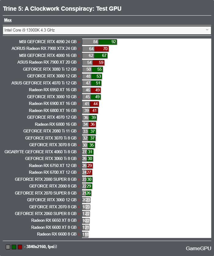Screen dimensions: 214x256
Task: Click the Radeon RX 6950 XT 16 GB label
Action: 53,90
